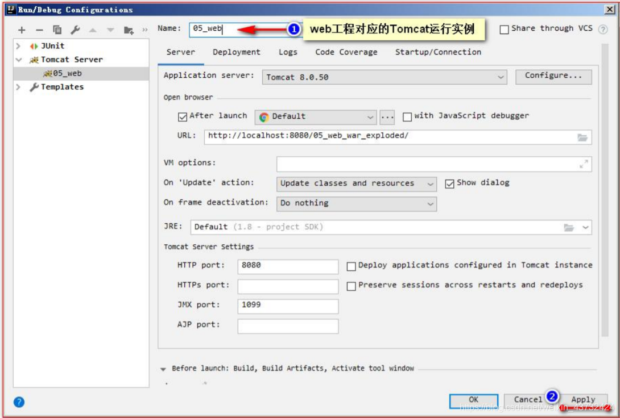Open On frame deactivation dropdown
This screenshot has width=620, height=418.
coord(356,203)
